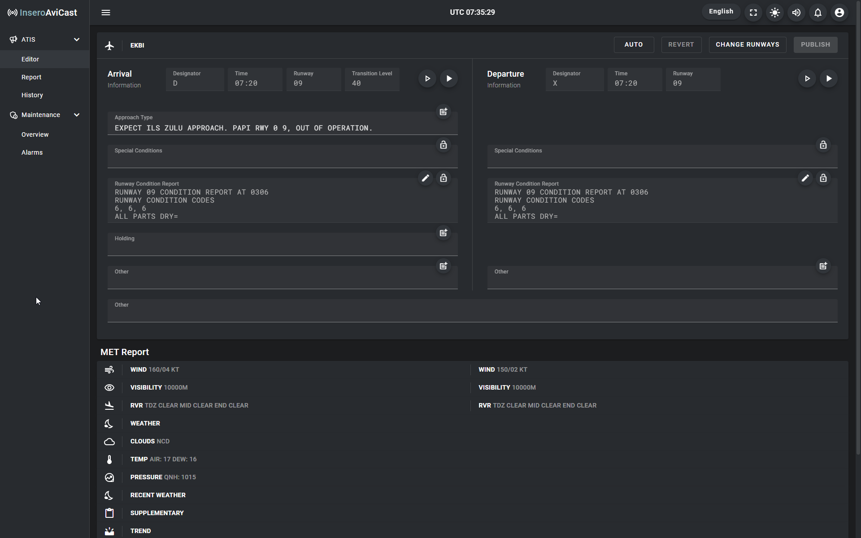Open the hamburger menu in top bar
Screen dimensions: 861x538
click(x=106, y=13)
